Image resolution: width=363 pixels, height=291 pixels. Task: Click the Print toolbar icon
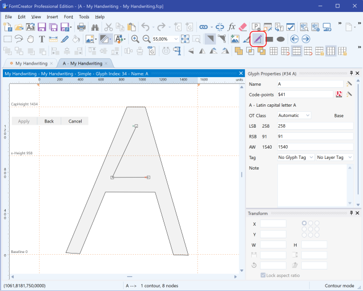pyautogui.click(x=82, y=27)
